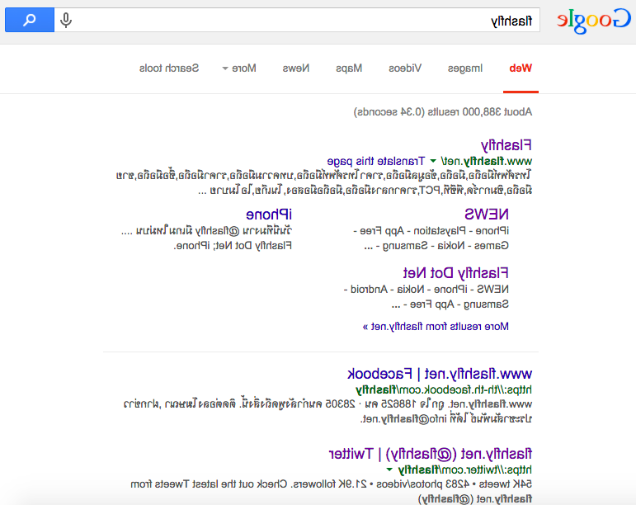Screen dimensions: 636x505
Task: Click More results from flashfly.net
Action: 436,327
